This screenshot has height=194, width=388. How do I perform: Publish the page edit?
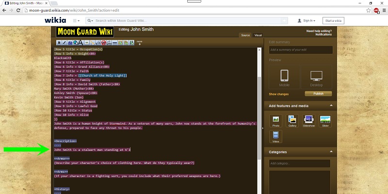318,94
